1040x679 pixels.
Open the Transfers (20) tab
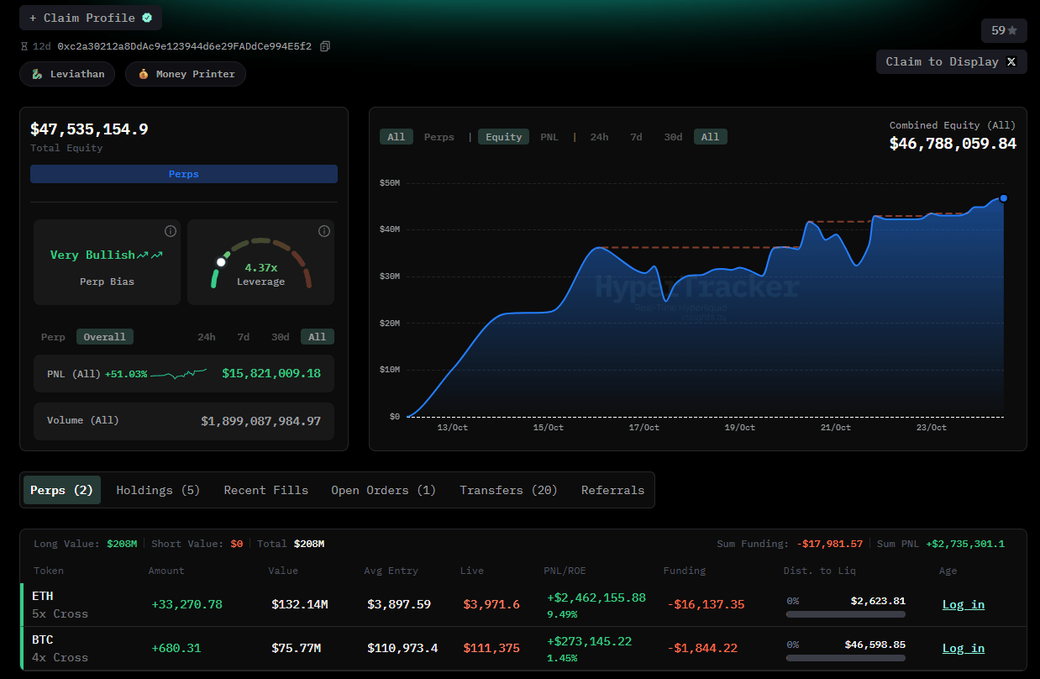[x=508, y=490]
